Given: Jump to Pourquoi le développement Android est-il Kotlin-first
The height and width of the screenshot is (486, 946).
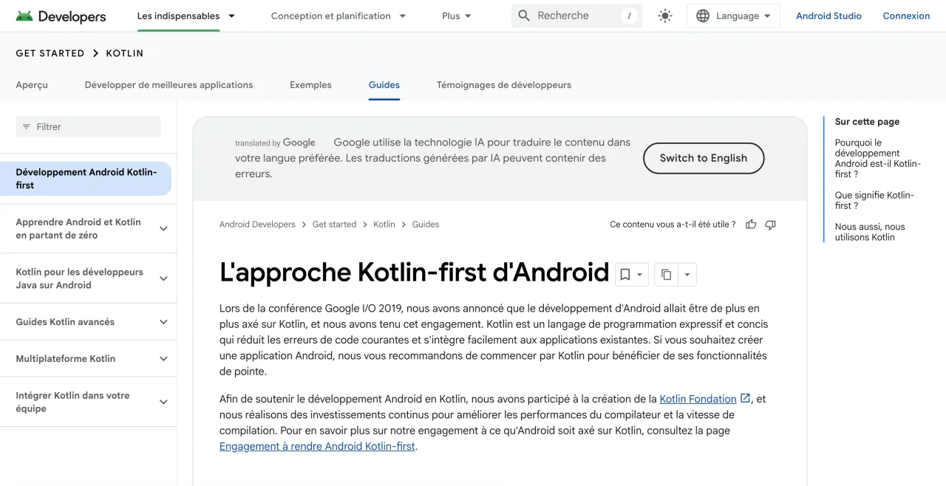Looking at the screenshot, I should (877, 158).
